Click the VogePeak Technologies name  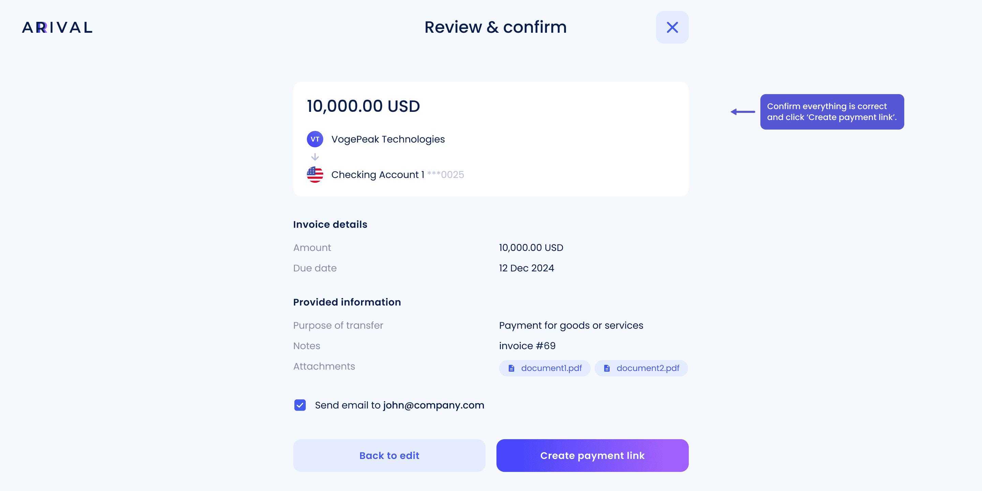pyautogui.click(x=388, y=139)
